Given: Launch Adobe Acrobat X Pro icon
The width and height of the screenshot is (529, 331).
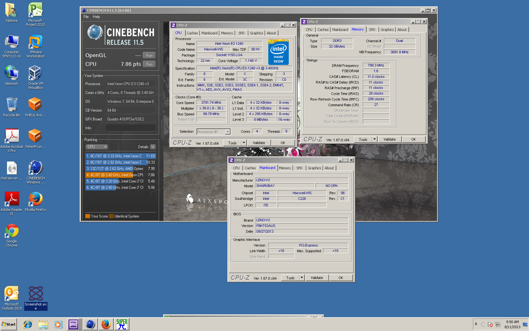Looking at the screenshot, I should [12, 140].
